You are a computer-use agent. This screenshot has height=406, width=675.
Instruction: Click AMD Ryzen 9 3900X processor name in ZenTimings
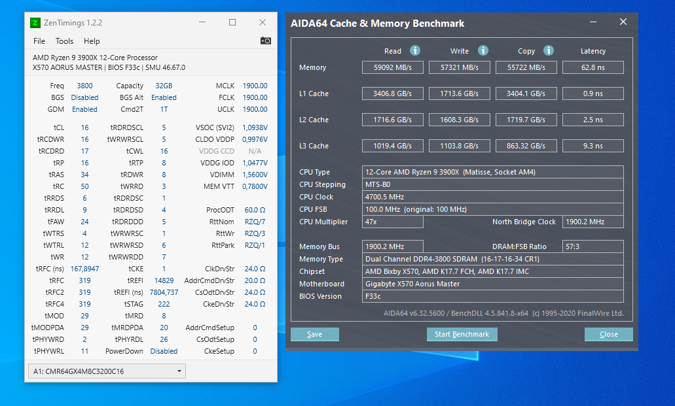click(95, 58)
